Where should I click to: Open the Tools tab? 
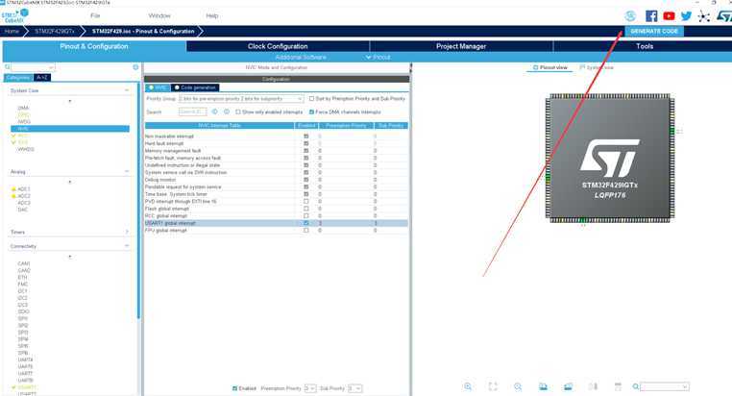pyautogui.click(x=645, y=46)
